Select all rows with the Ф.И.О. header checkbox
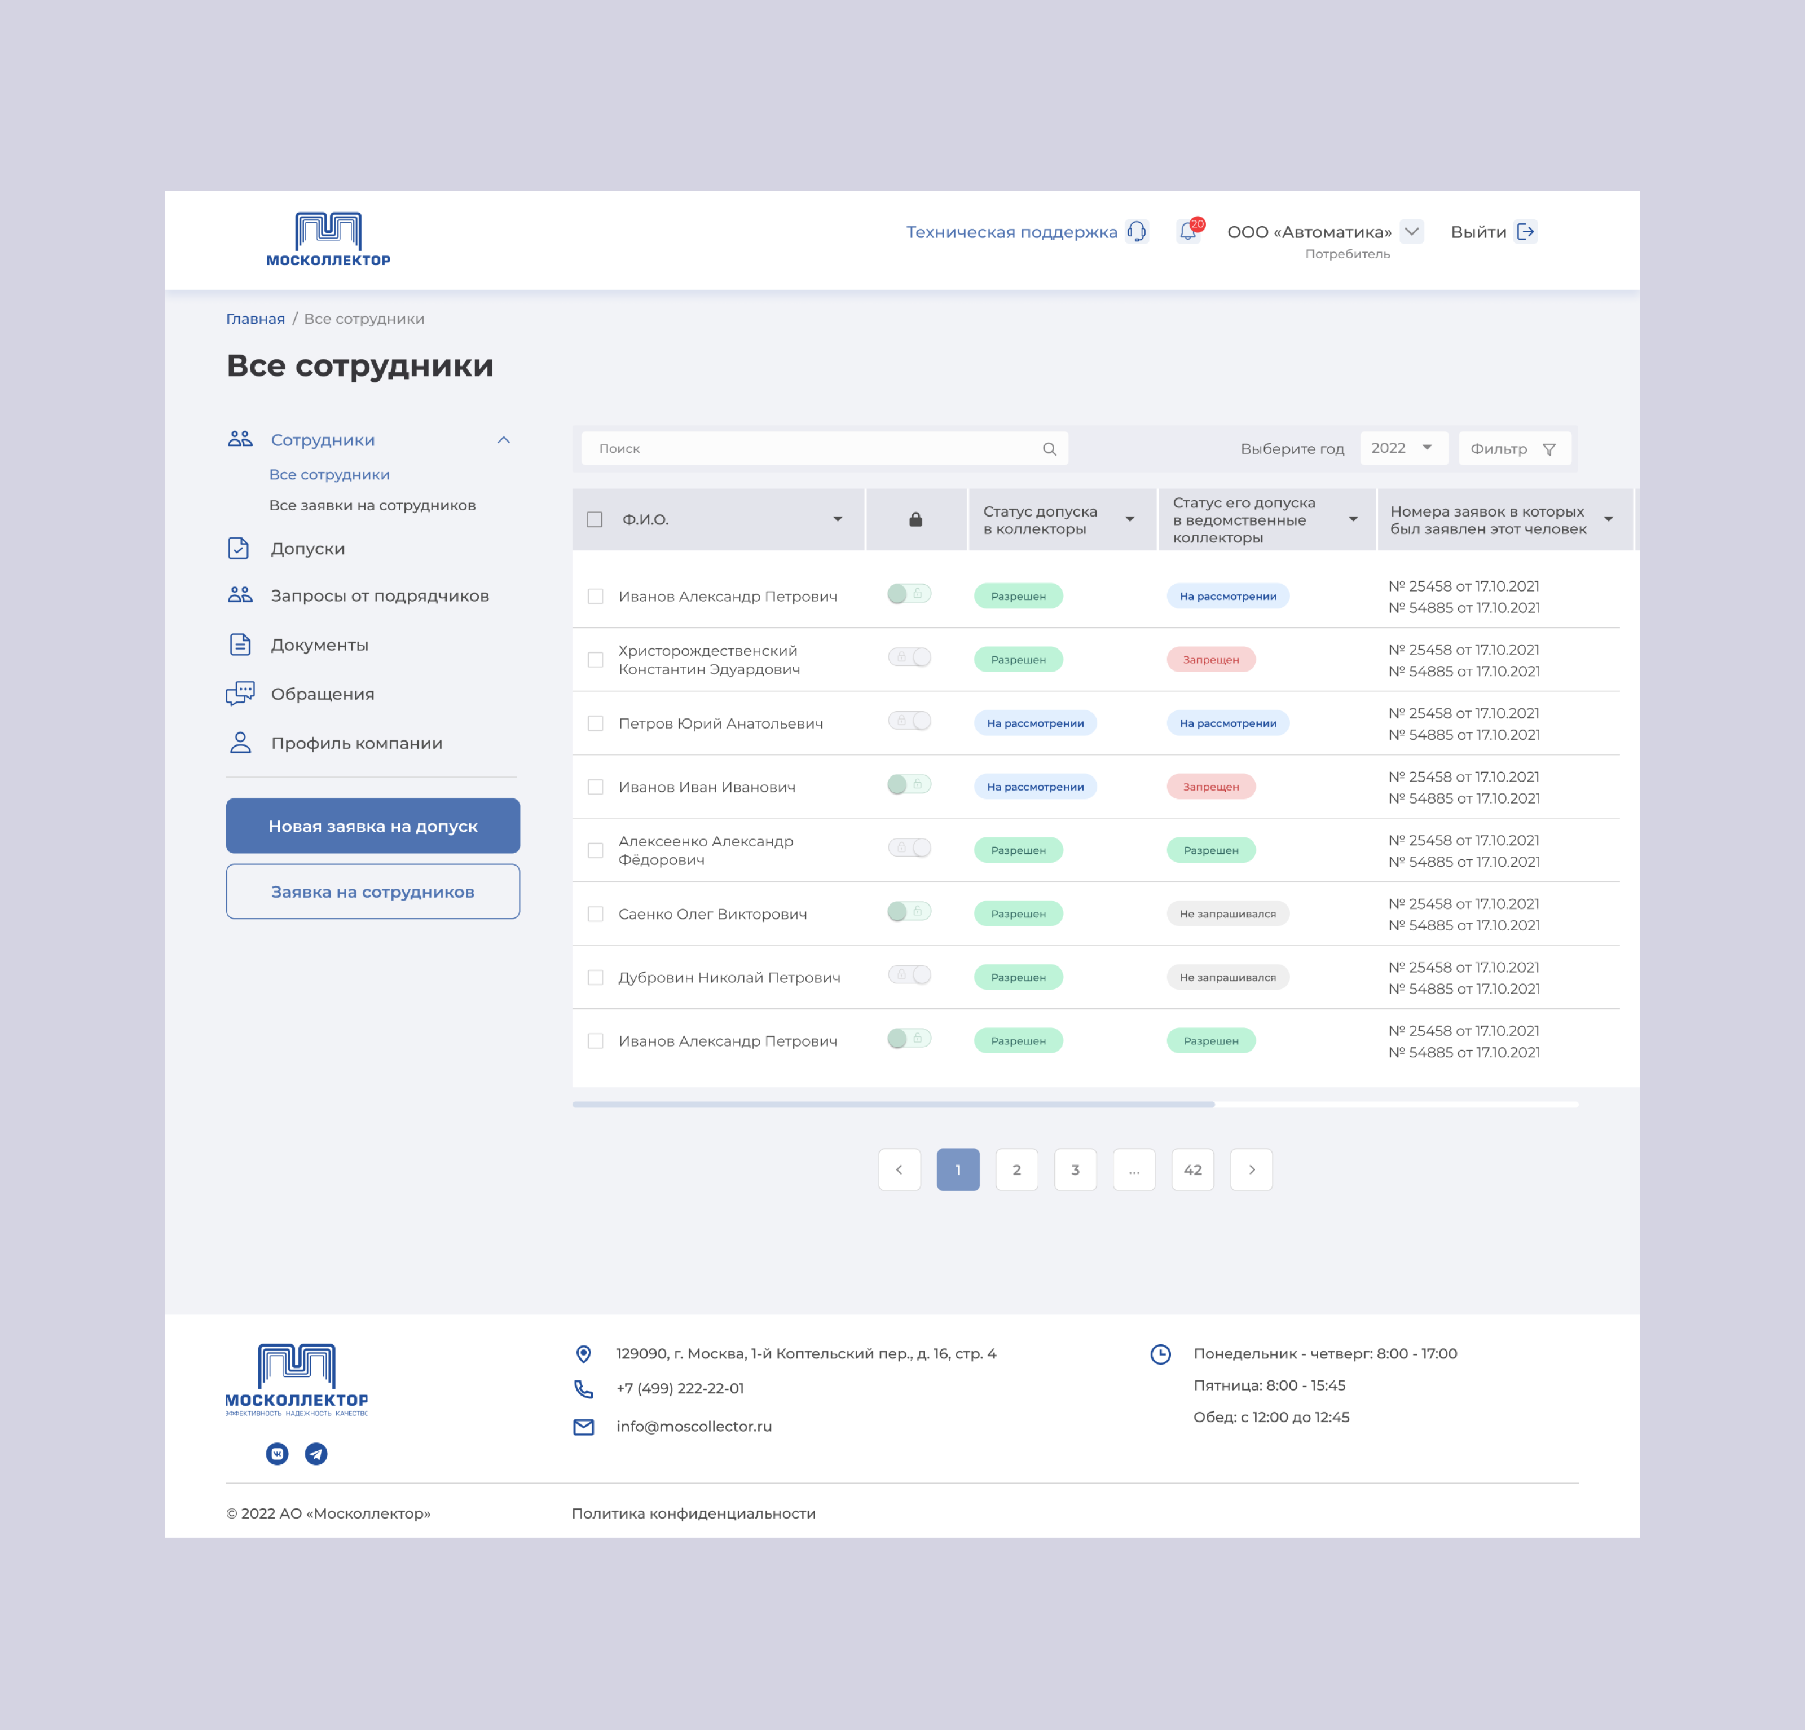 [x=595, y=520]
